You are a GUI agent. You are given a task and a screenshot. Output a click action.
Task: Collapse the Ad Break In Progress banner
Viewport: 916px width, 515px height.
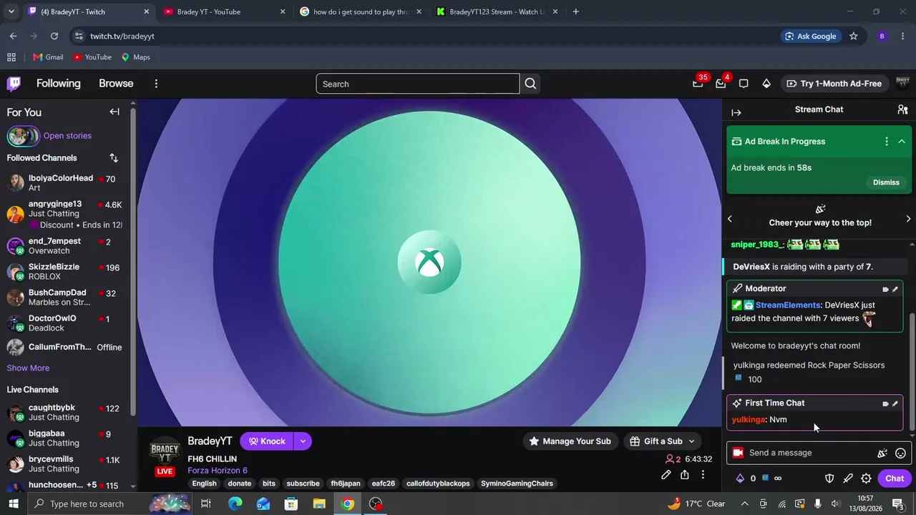tap(902, 142)
